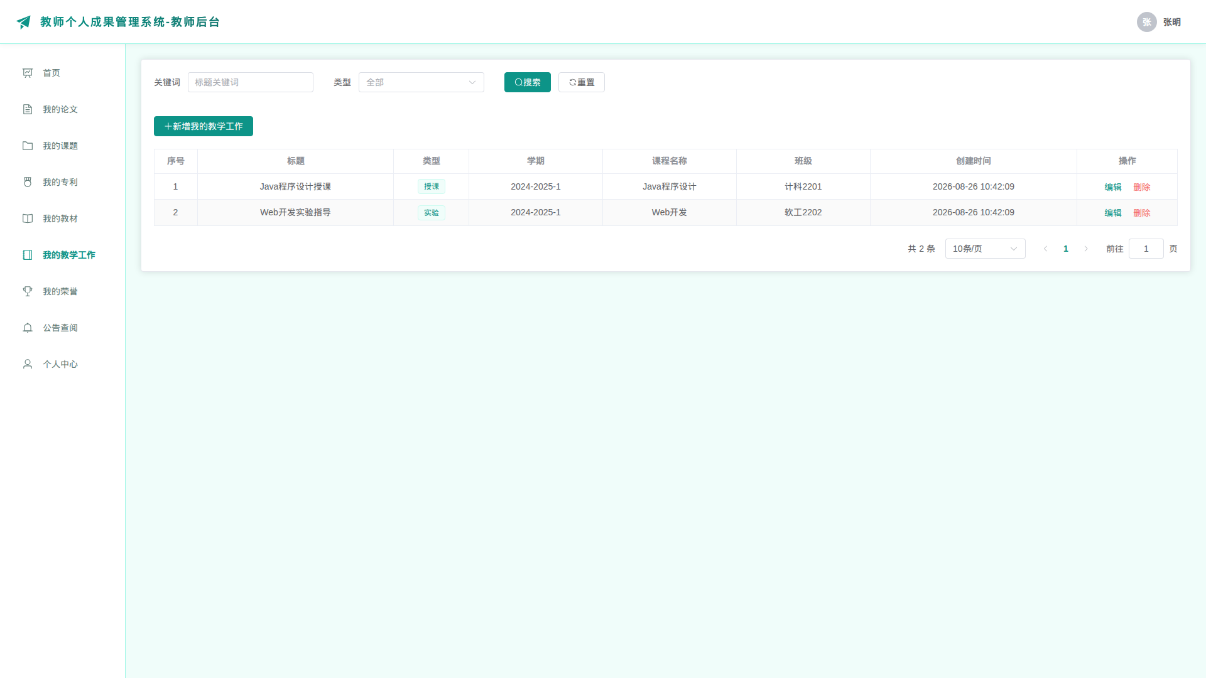The width and height of the screenshot is (1206, 678).
Task: Expand the 类型 dropdown showing 全部
Action: point(421,82)
